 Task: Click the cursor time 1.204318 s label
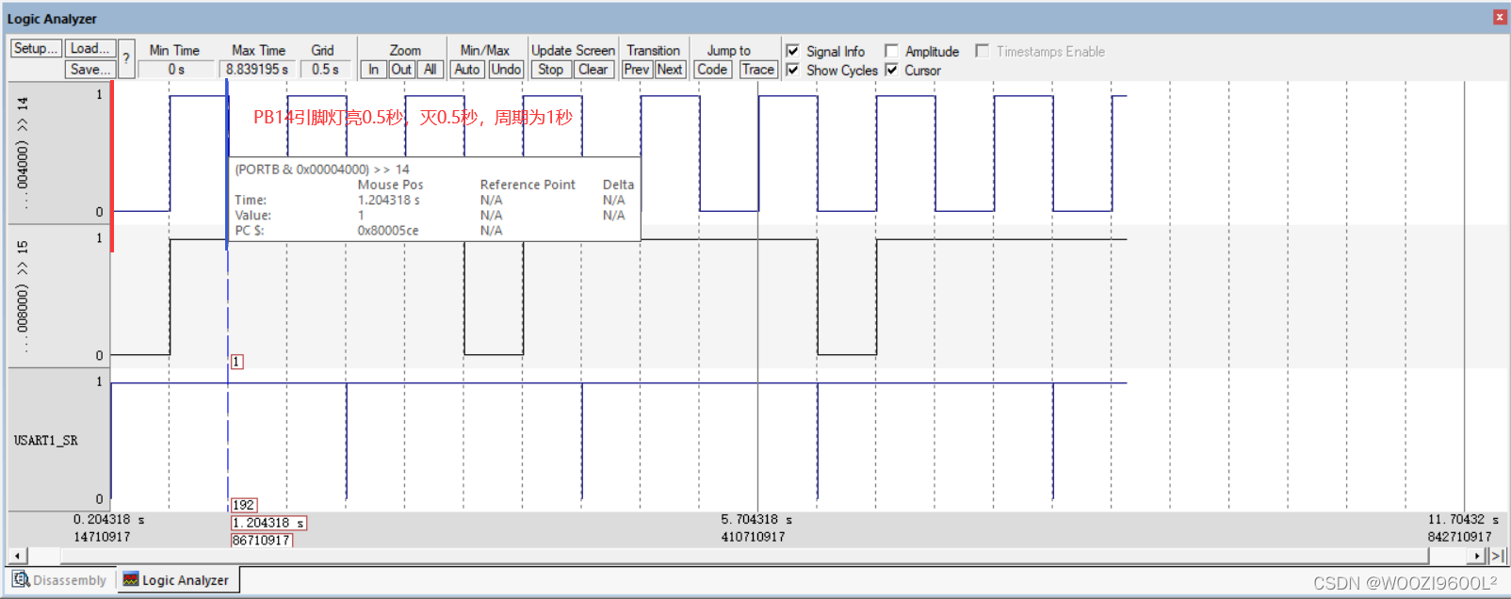point(268,523)
